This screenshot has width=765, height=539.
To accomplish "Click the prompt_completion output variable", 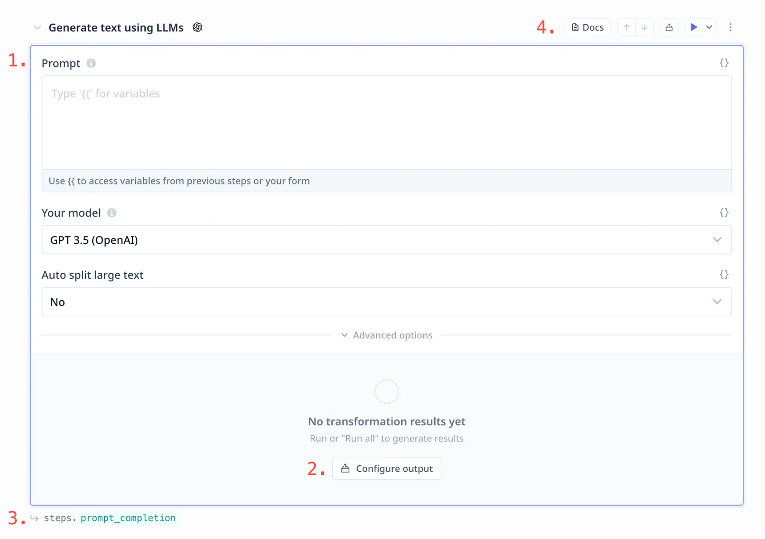I will point(128,518).
